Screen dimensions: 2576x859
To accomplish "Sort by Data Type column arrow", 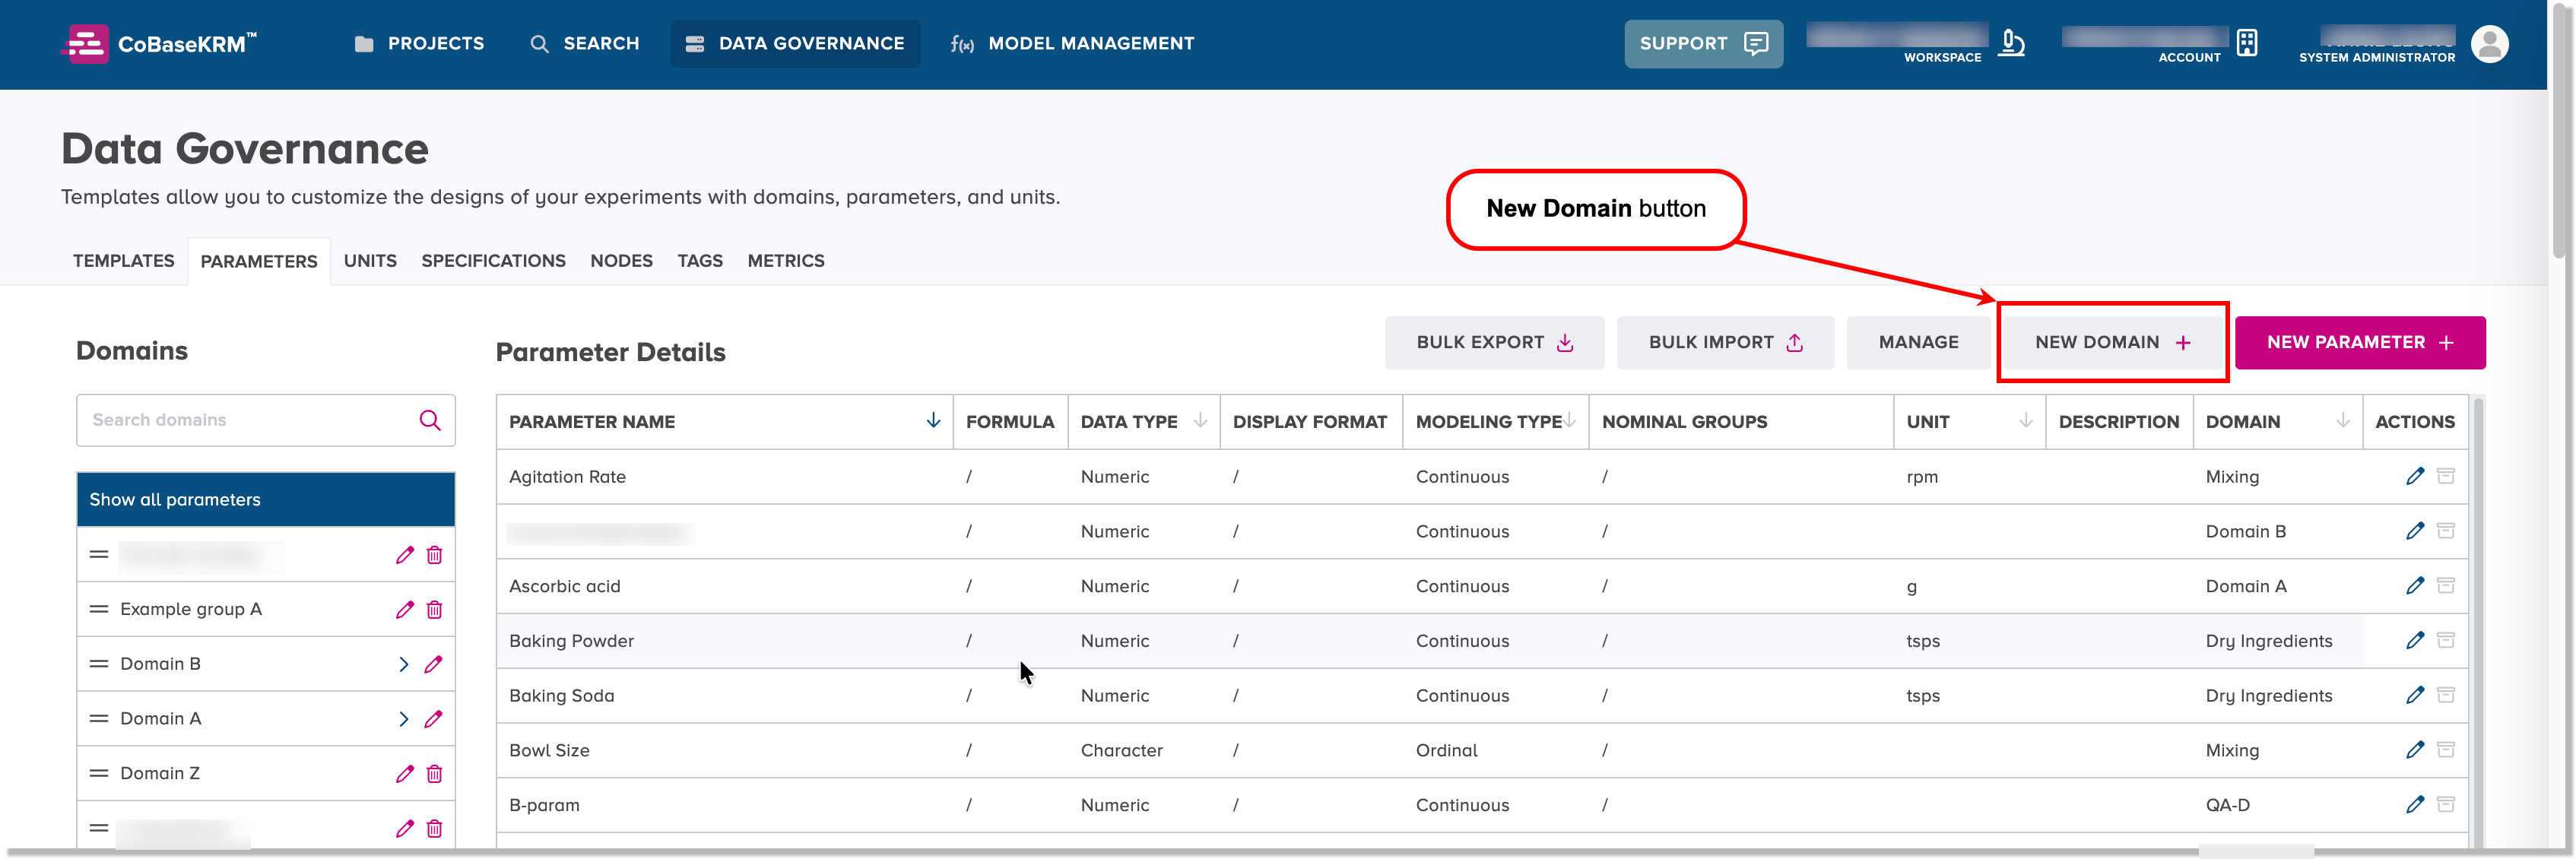I will pos(1200,420).
